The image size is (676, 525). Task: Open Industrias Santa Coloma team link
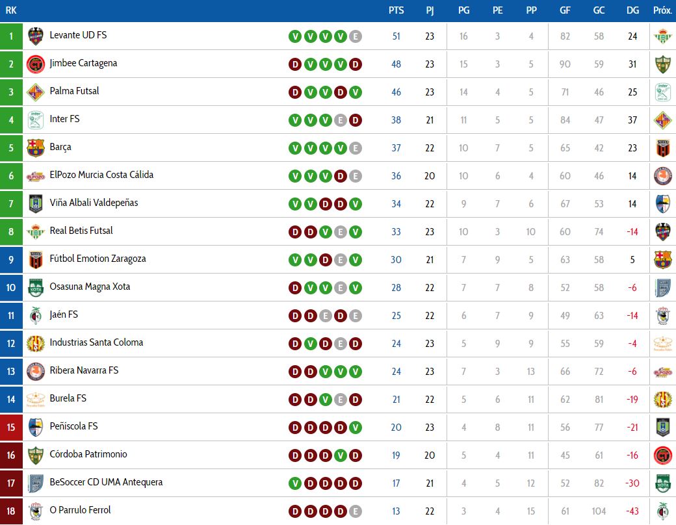point(96,342)
